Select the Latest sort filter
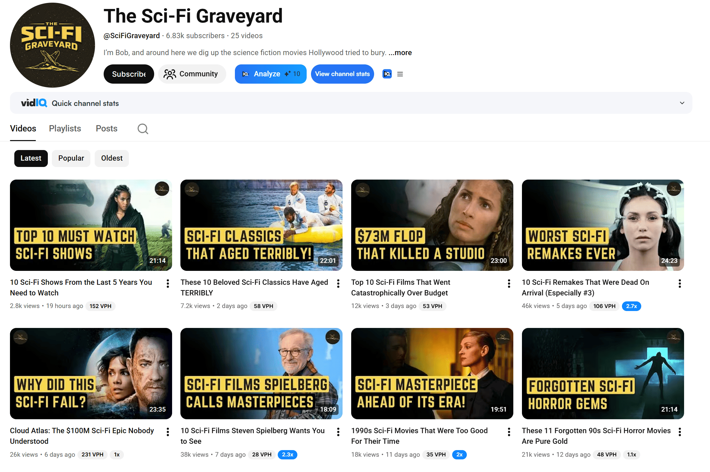710x472 pixels. (x=31, y=158)
